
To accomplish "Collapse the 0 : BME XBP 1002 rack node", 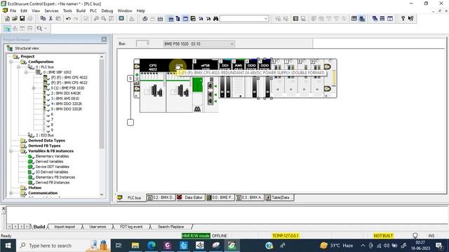I will click(26, 72).
